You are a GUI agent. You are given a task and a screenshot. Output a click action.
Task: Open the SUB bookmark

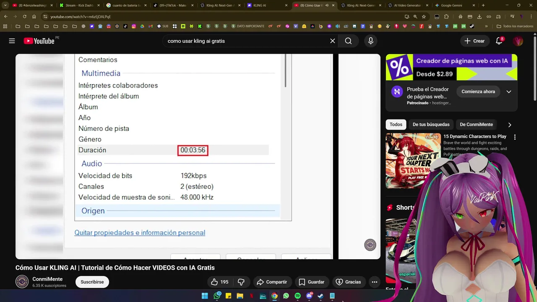(x=163, y=26)
